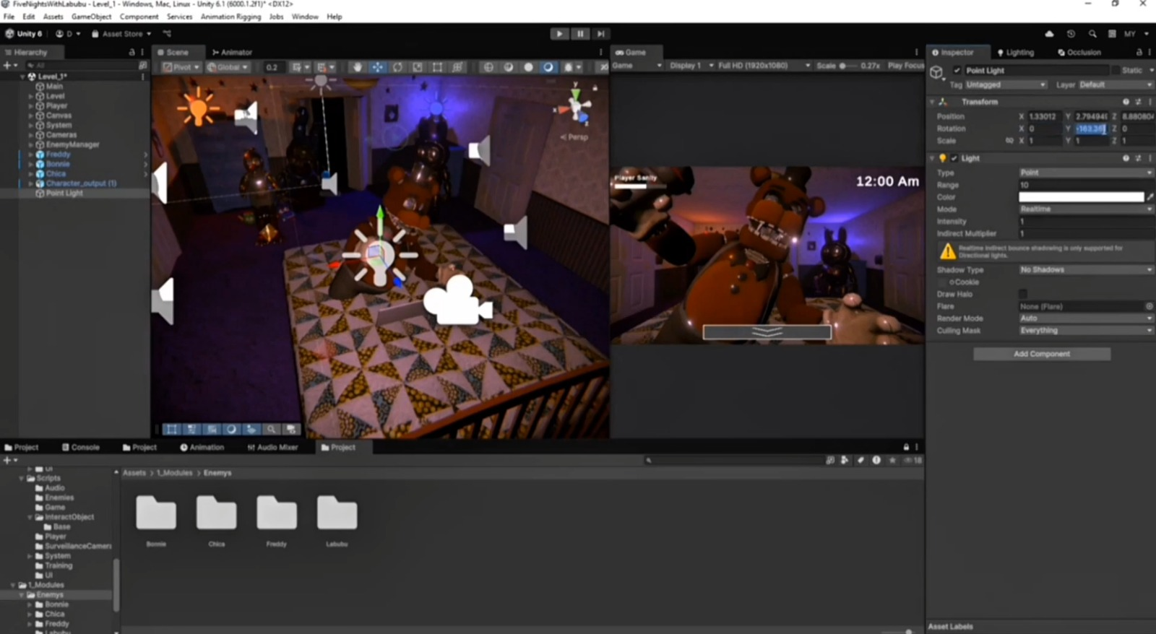Click the Assets breadcrumb link

(134, 473)
